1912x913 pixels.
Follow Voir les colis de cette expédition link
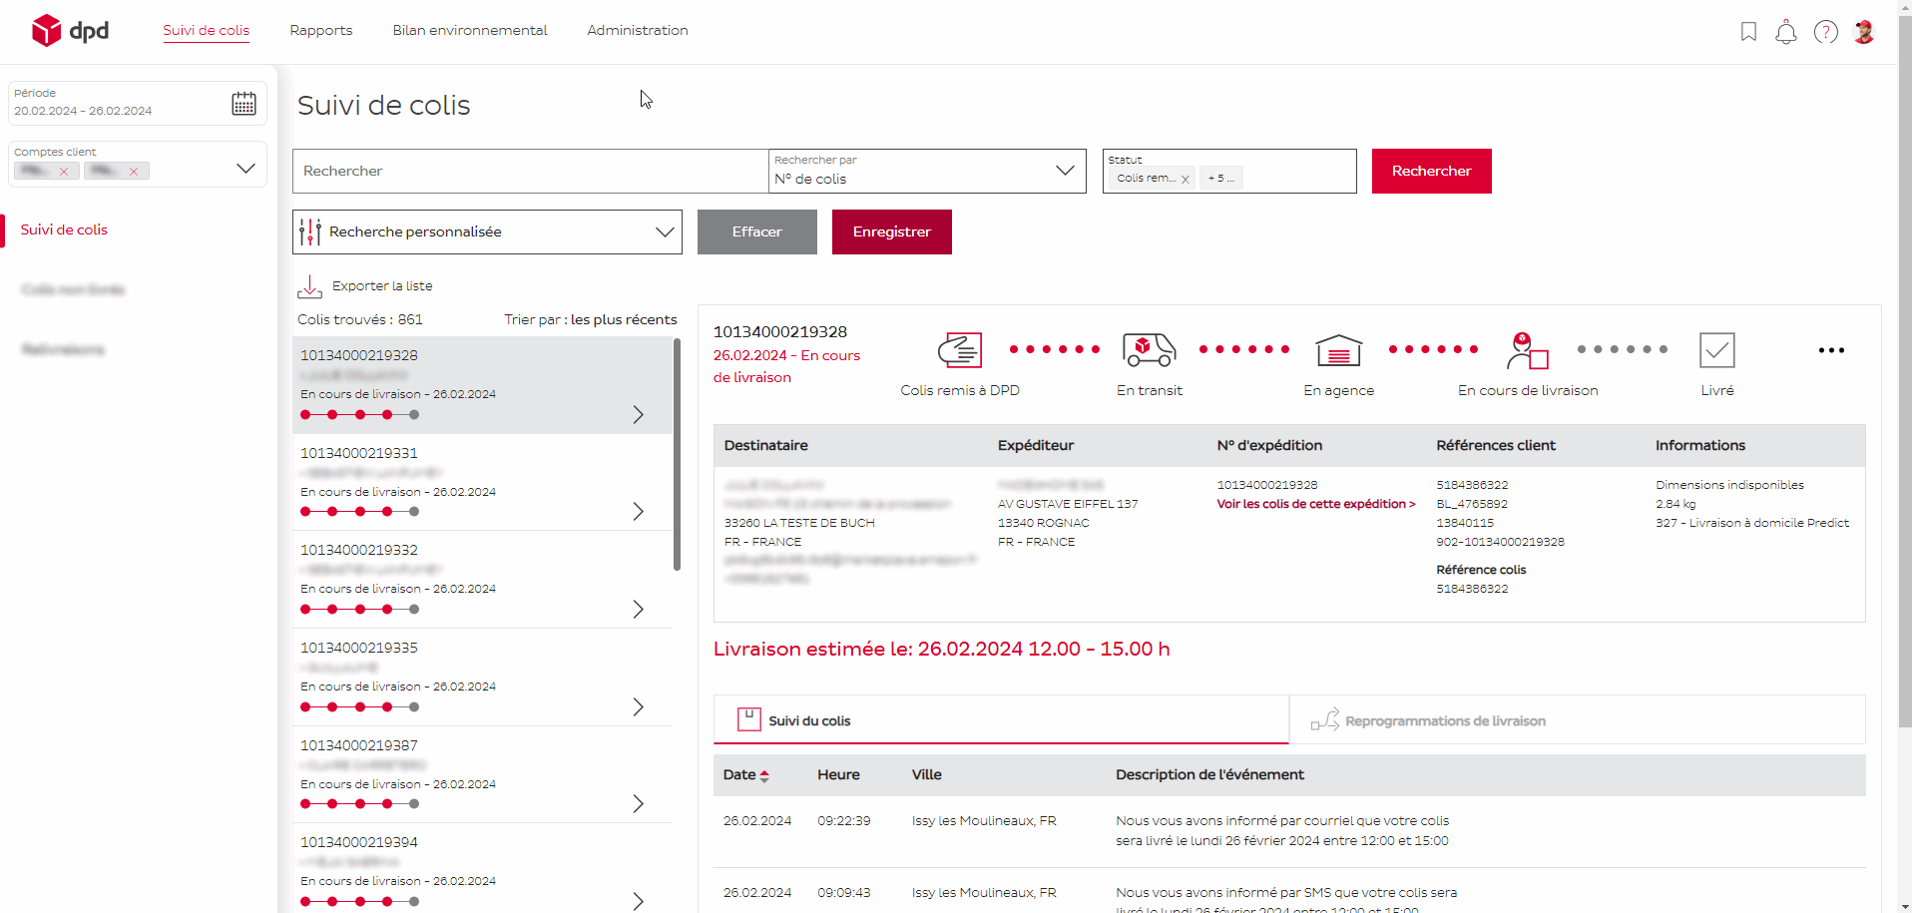(1315, 504)
